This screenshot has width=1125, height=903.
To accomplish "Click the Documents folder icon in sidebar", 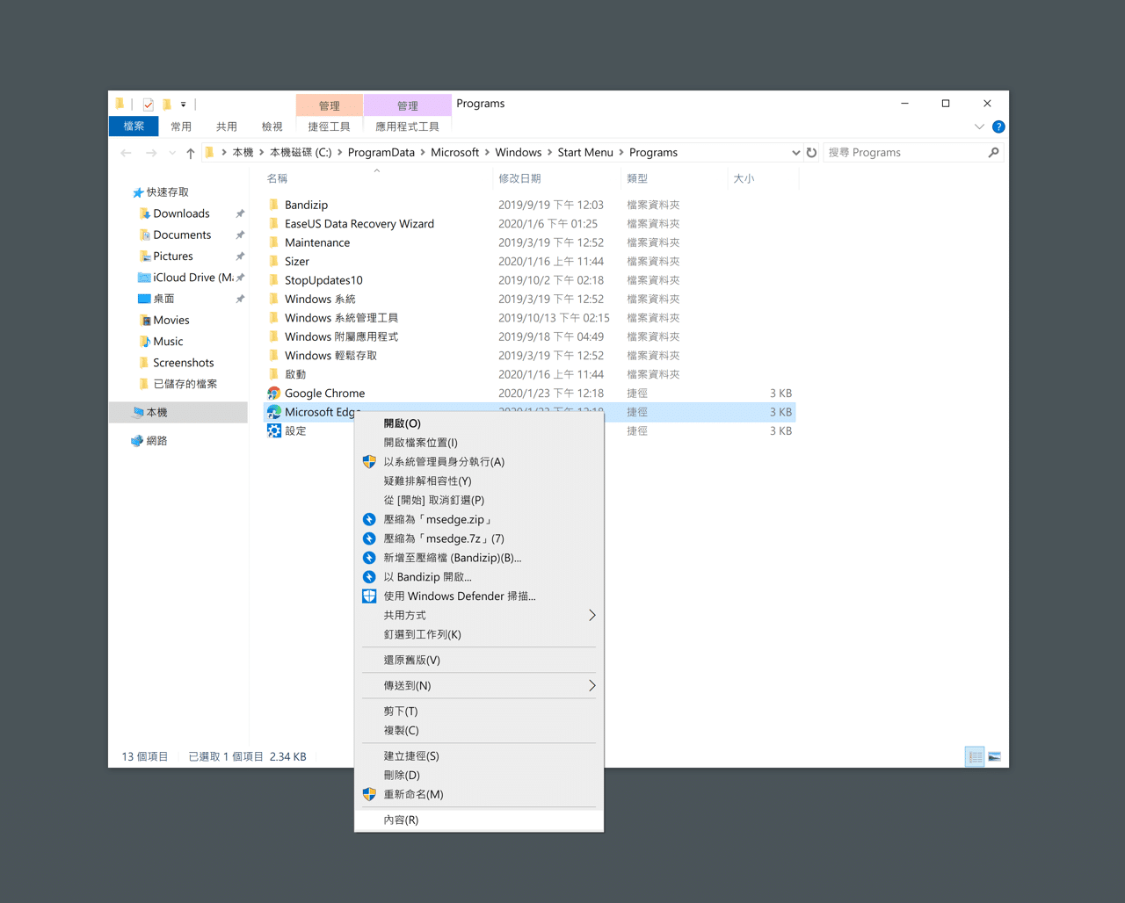I will pos(145,235).
